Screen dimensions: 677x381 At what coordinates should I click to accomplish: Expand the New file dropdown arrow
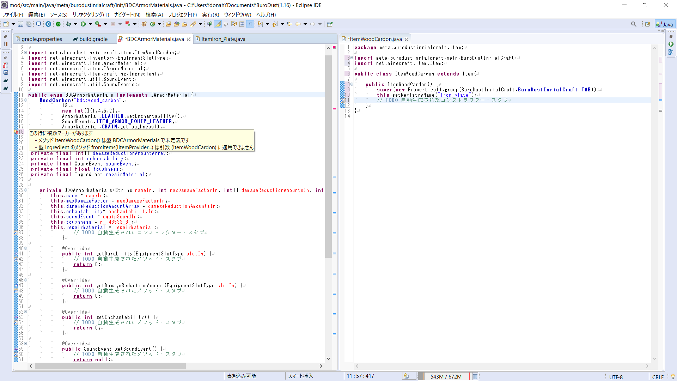tap(13, 24)
